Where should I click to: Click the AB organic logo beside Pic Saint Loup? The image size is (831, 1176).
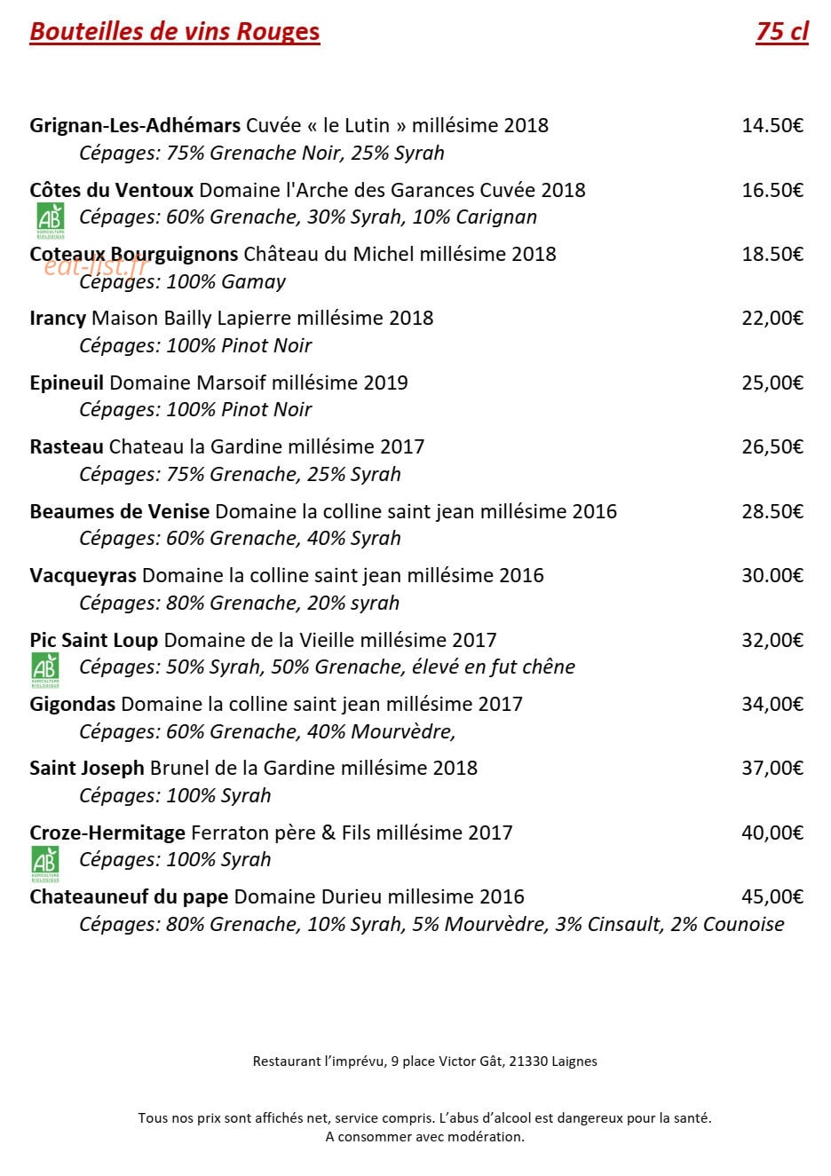click(x=44, y=671)
